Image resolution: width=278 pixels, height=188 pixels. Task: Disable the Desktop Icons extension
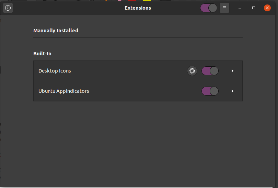pos(210,71)
